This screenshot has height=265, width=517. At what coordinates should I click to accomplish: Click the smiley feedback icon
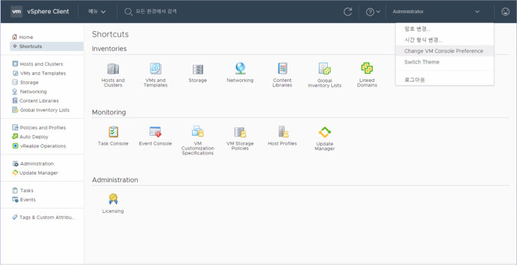tap(505, 12)
